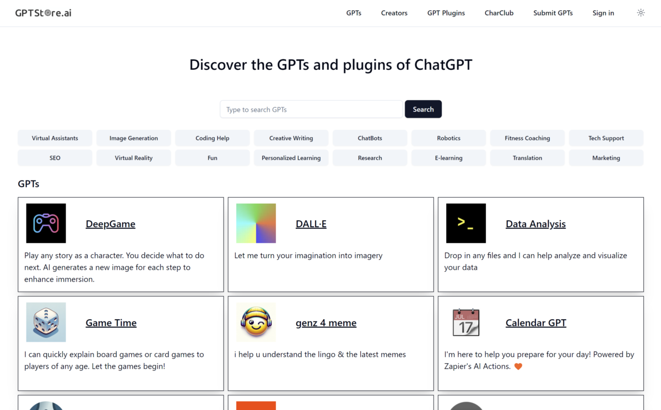Open the Calendar GPT link
The image size is (661, 410).
[x=535, y=322]
